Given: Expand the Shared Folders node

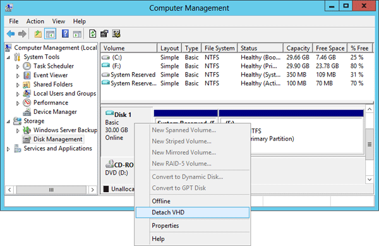Looking at the screenshot, I should point(18,85).
